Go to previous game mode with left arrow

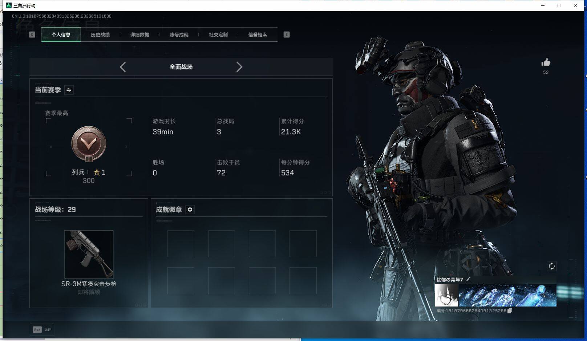click(123, 67)
